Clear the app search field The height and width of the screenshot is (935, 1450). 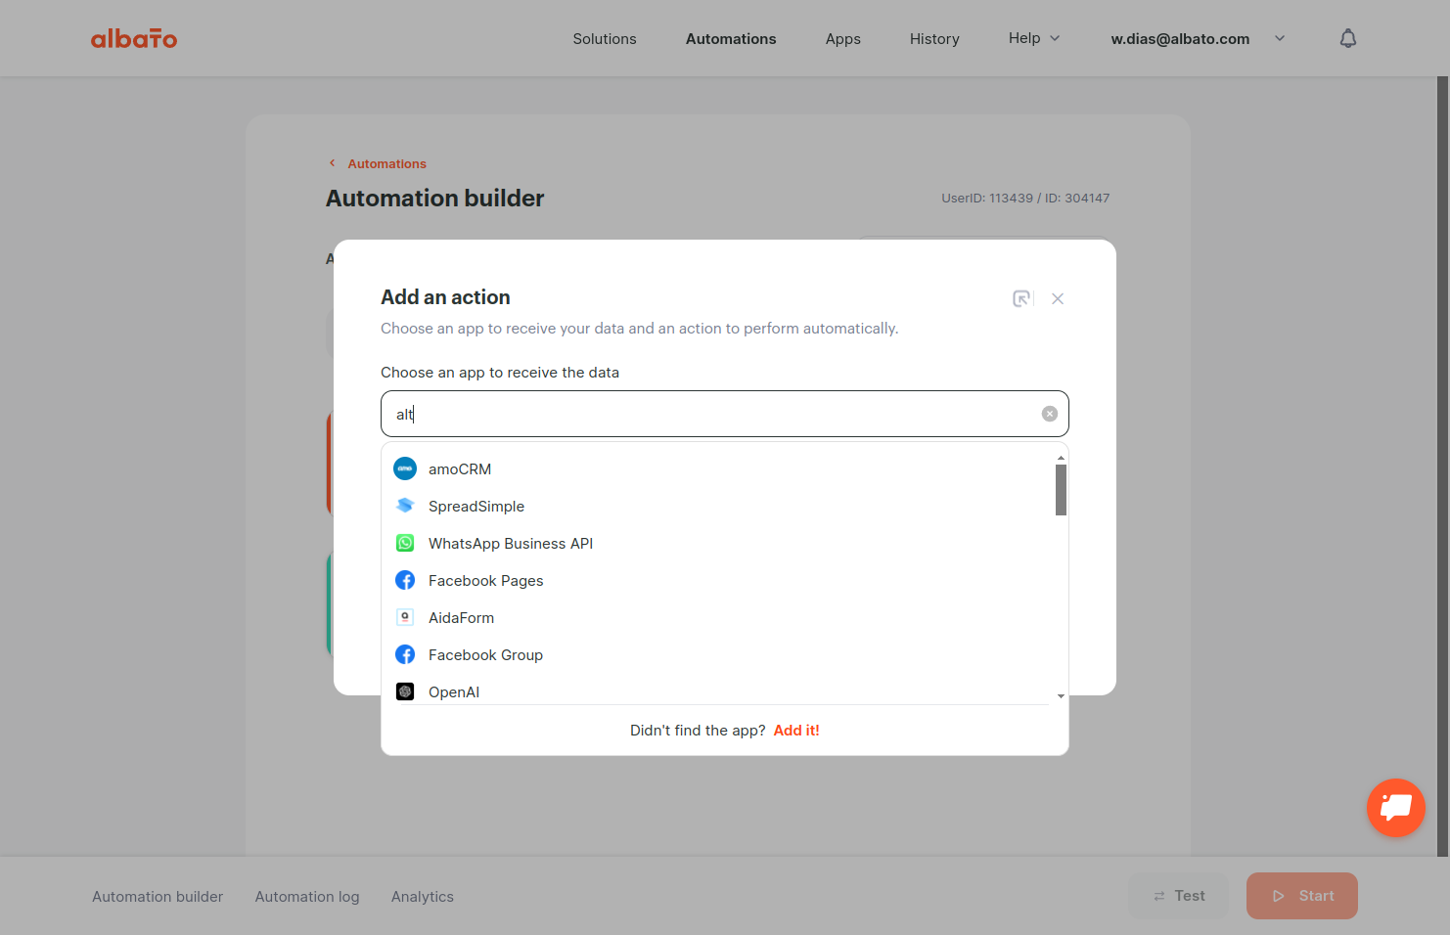pyautogui.click(x=1050, y=414)
